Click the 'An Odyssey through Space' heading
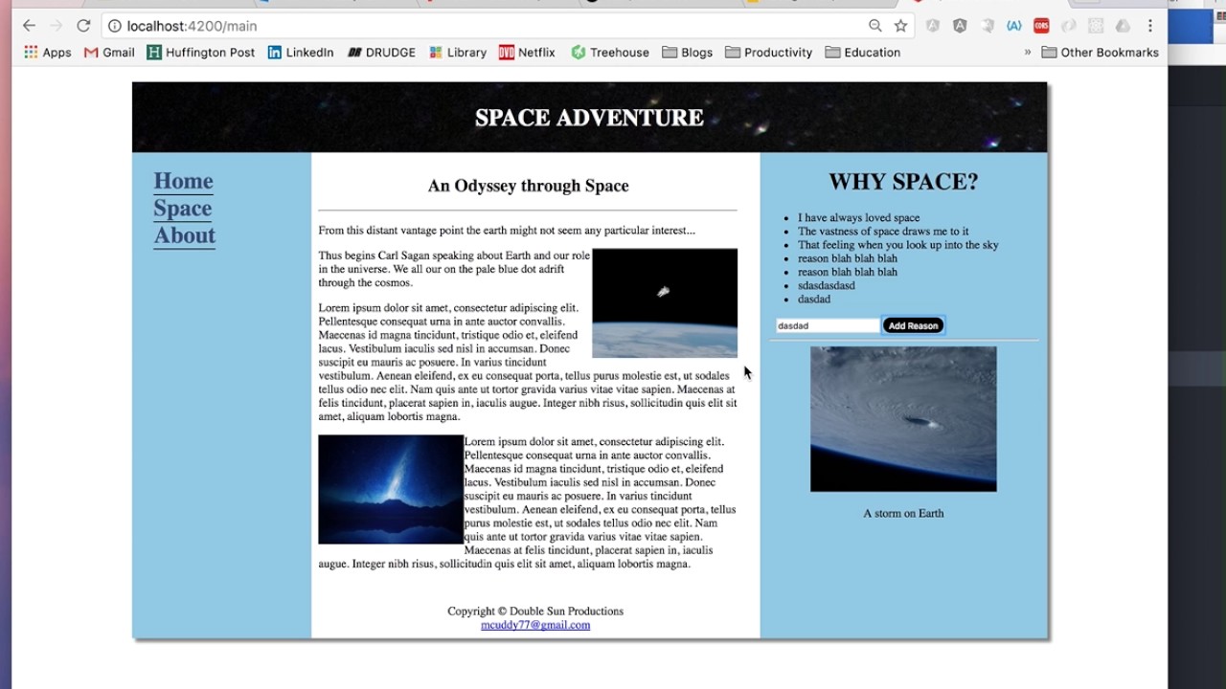 [x=528, y=186]
